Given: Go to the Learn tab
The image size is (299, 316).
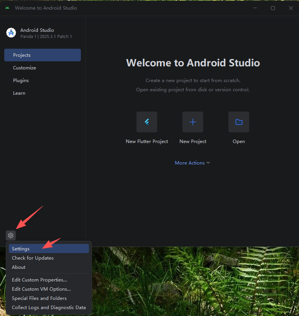Looking at the screenshot, I should 43,93.
